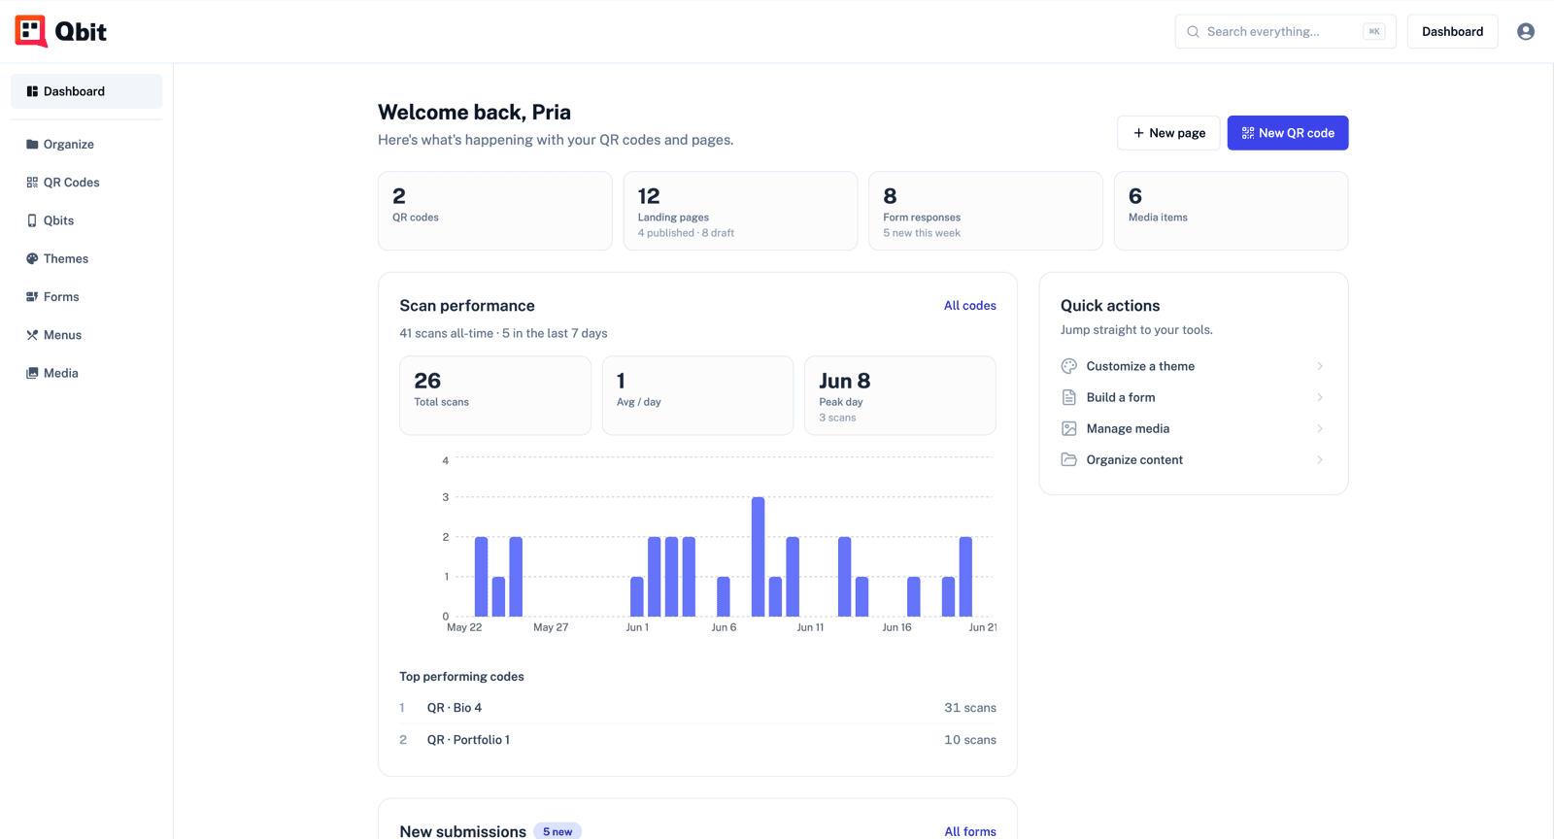
Task: Click the Dashboard button in top bar
Action: pyautogui.click(x=1452, y=31)
